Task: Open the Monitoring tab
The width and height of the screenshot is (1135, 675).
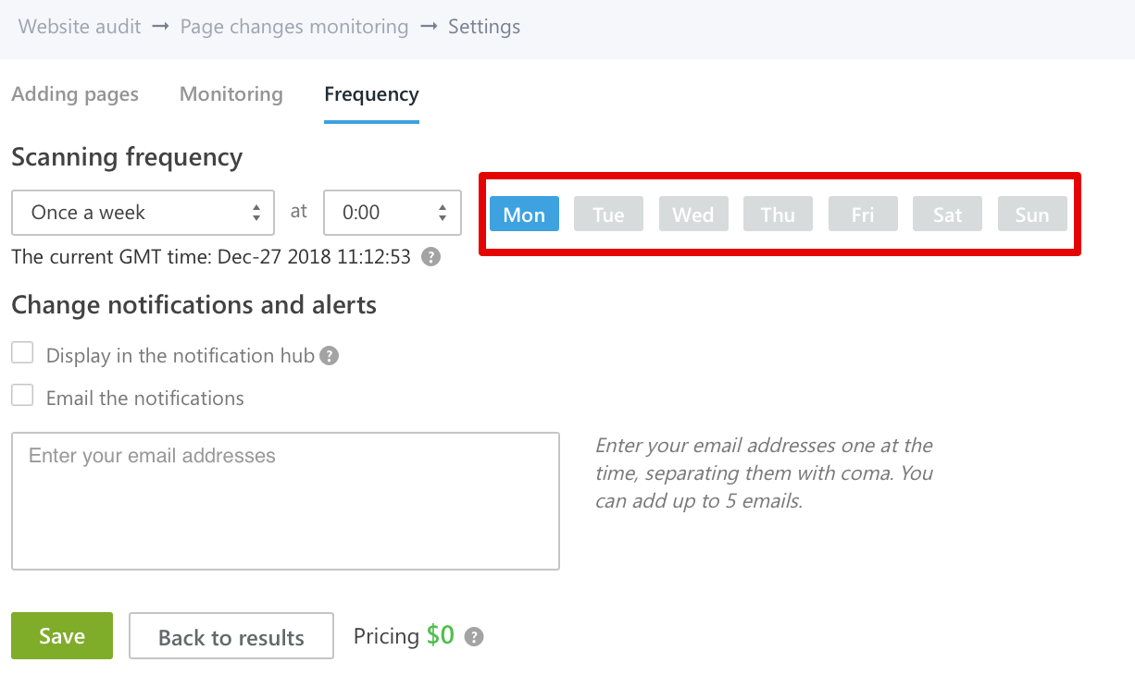Action: coord(231,94)
